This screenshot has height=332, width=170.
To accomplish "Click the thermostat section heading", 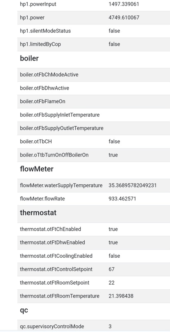I will (x=38, y=212).
